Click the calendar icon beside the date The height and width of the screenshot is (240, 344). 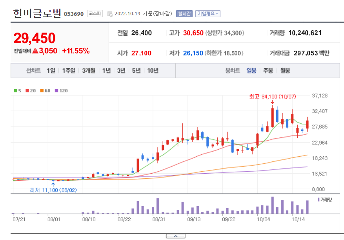coord(110,14)
